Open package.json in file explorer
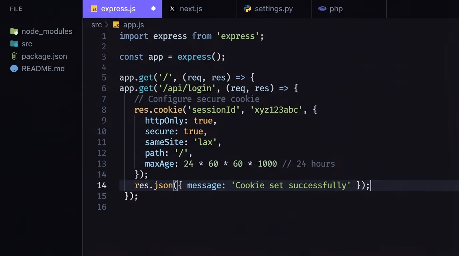This screenshot has width=459, height=256. [x=39, y=56]
